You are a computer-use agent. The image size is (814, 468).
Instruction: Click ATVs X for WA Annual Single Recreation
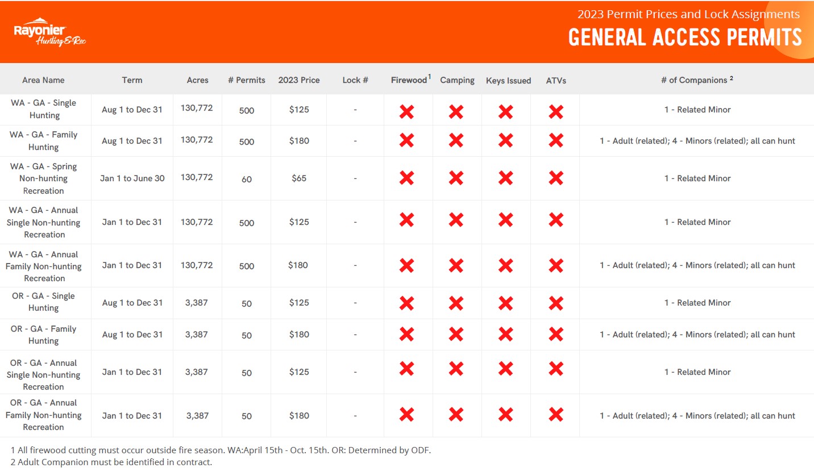pyautogui.click(x=556, y=222)
